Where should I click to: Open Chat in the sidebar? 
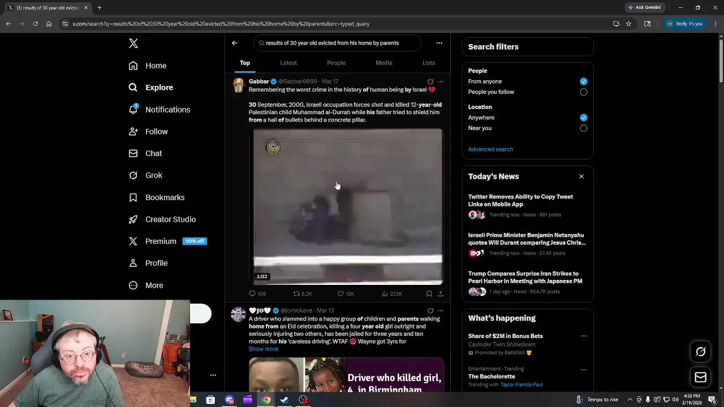click(145, 153)
